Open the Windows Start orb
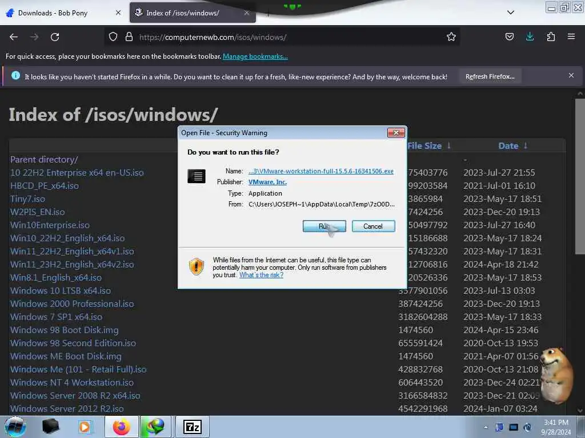 15,427
